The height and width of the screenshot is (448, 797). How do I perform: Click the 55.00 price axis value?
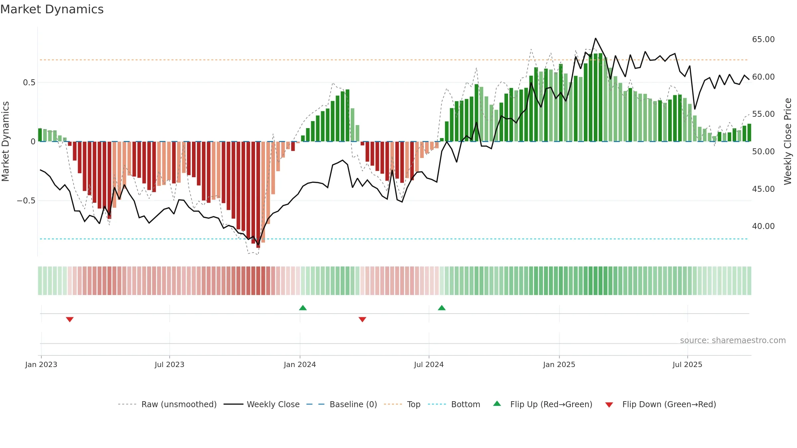coord(763,114)
